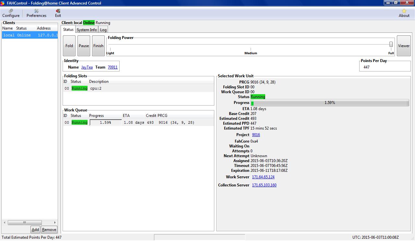The height and width of the screenshot is (241, 415).
Task: Click the FAHControl title bar icon
Action: pos(3,3)
